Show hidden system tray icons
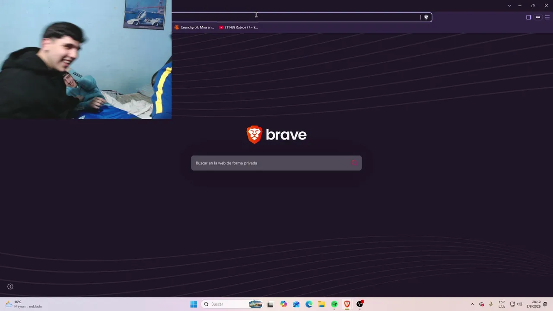553x311 pixels. click(x=472, y=304)
